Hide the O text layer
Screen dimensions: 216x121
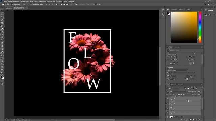point(167,104)
